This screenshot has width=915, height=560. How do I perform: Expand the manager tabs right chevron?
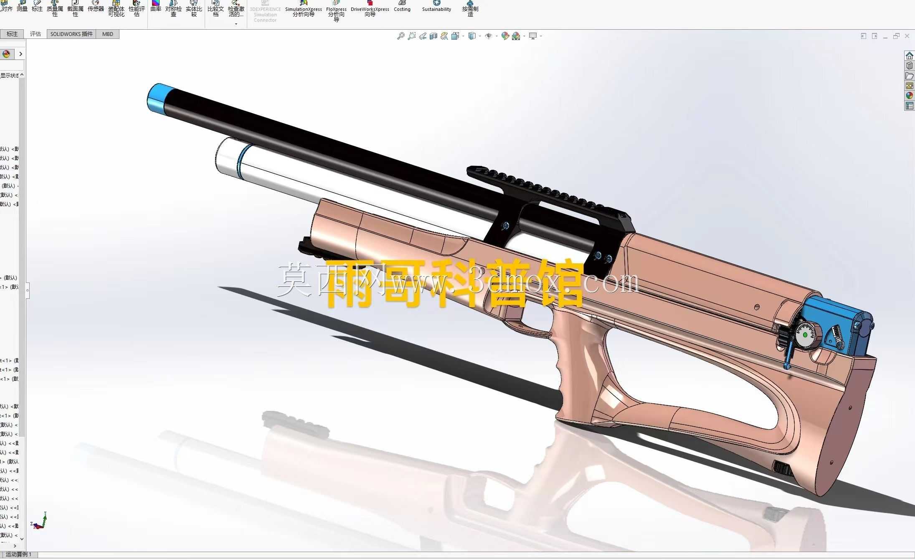coord(20,54)
